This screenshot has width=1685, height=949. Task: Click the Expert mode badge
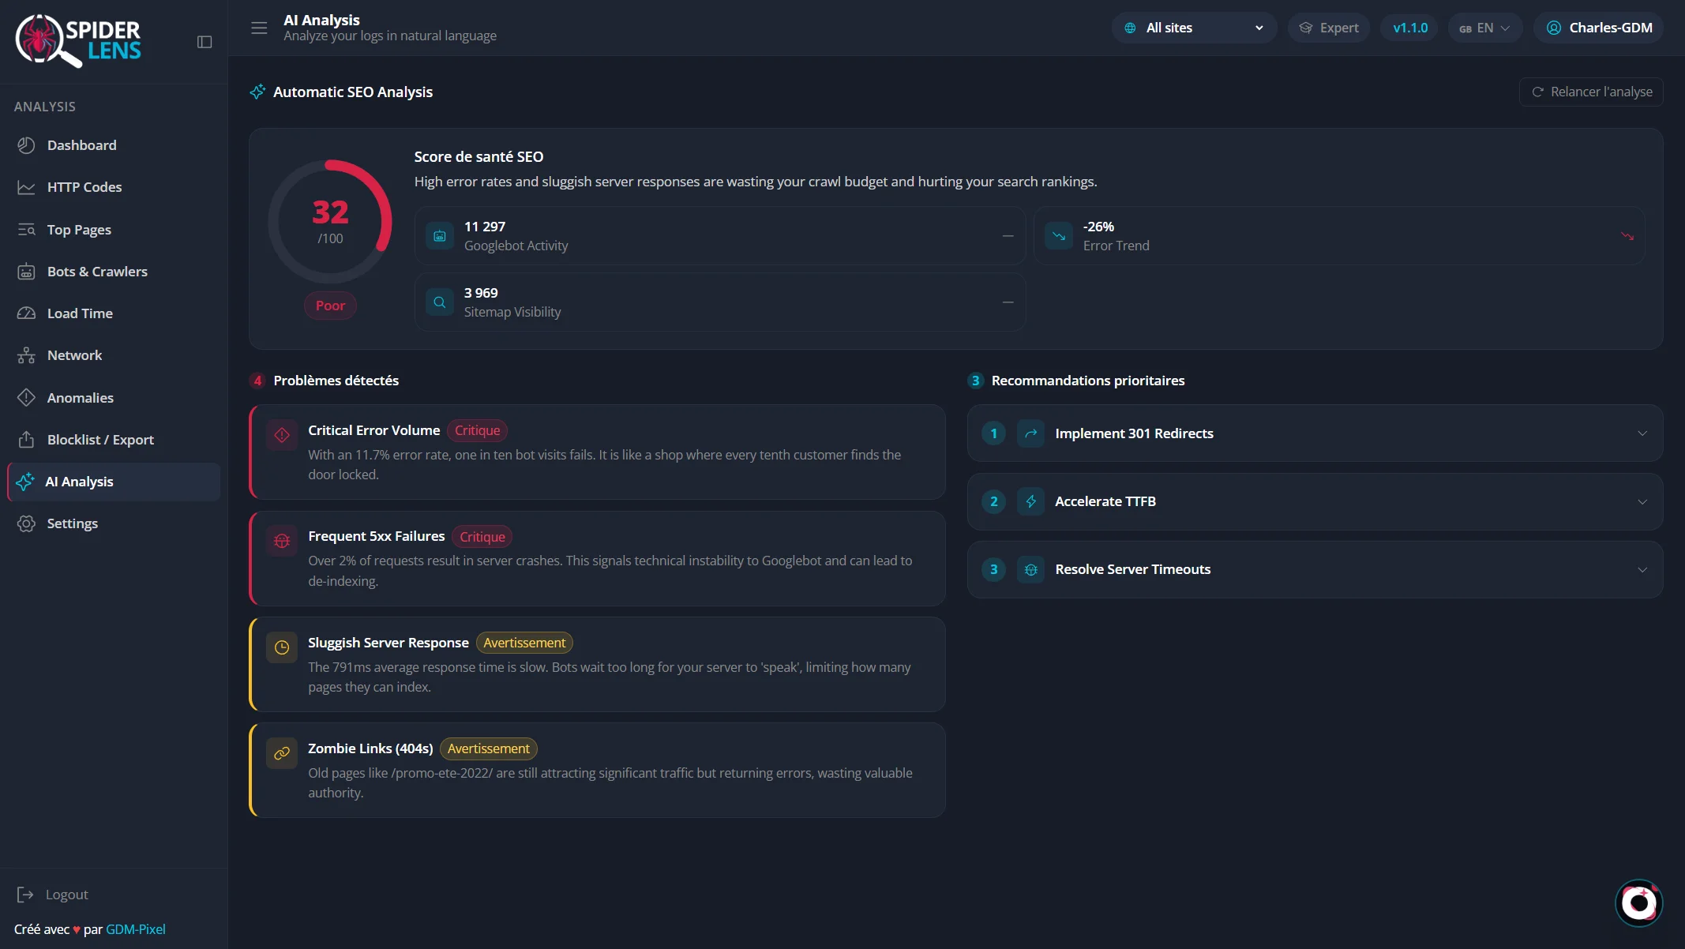(x=1328, y=28)
